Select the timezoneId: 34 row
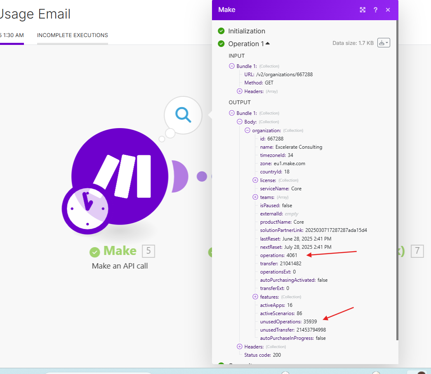The height and width of the screenshot is (374, 431). point(276,155)
